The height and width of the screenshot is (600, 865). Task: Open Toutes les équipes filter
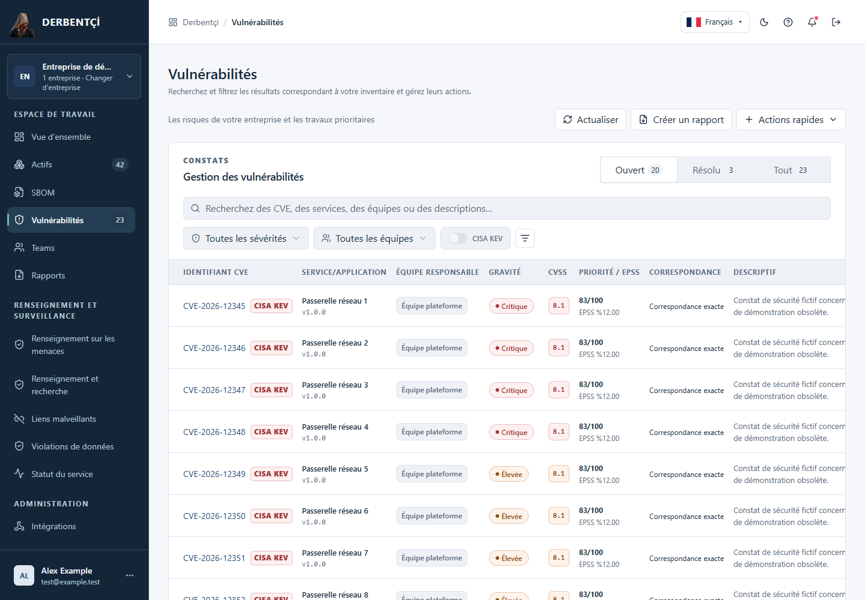coord(374,238)
